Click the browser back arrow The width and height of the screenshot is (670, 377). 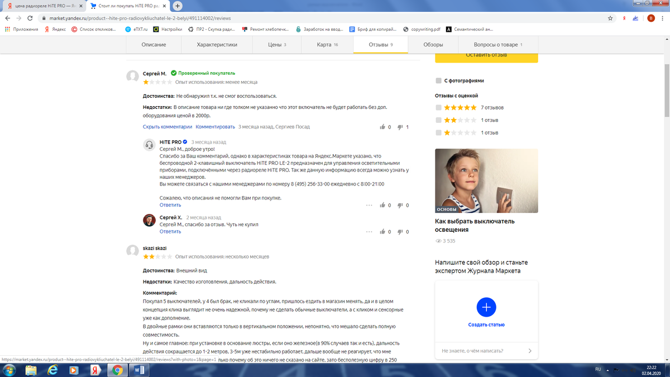[7, 18]
